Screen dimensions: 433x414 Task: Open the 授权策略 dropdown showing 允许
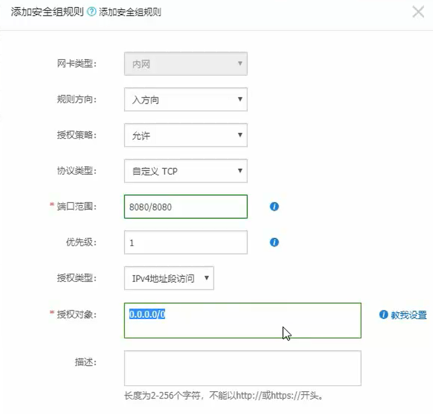pyautogui.click(x=186, y=135)
